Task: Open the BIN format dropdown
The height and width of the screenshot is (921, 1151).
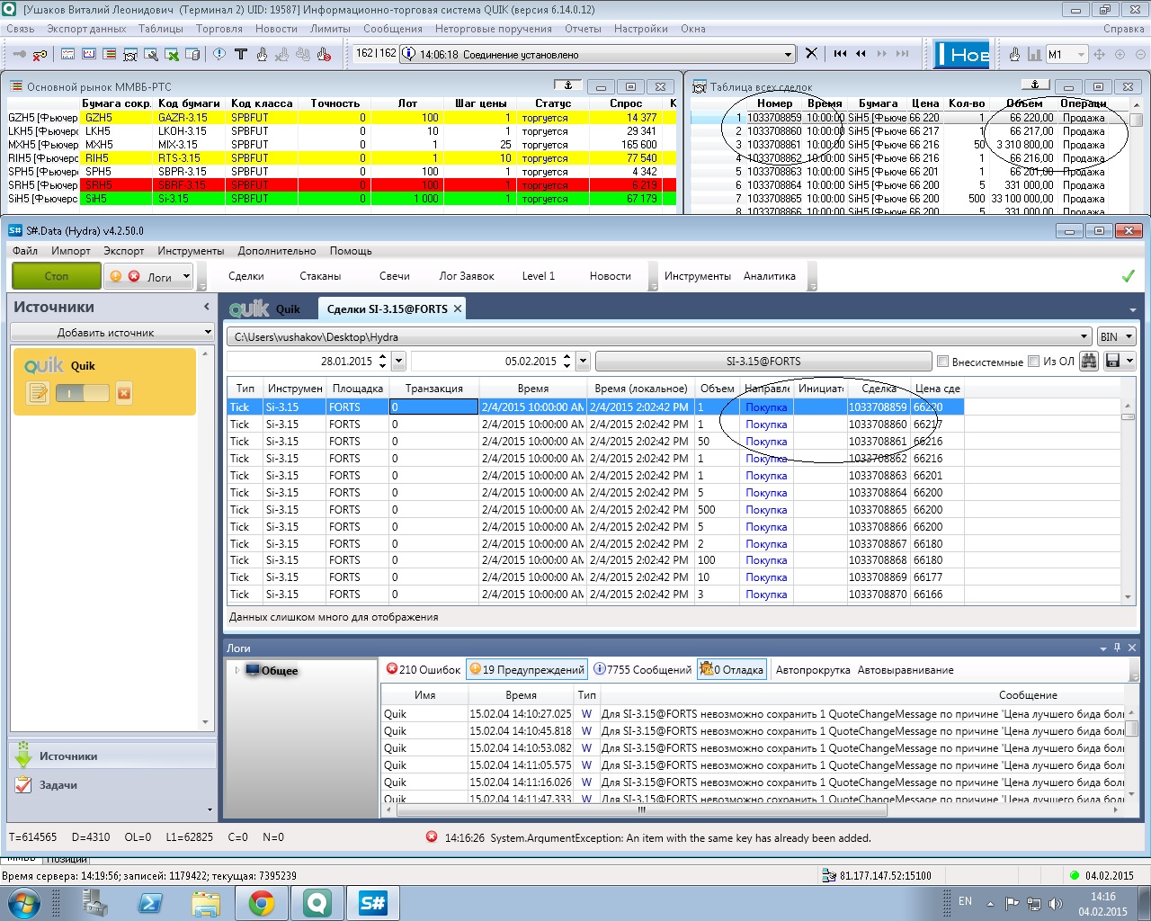Action: (x=1116, y=336)
